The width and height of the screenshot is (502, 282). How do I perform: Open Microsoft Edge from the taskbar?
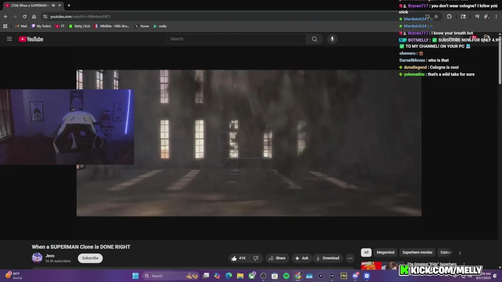click(x=229, y=276)
